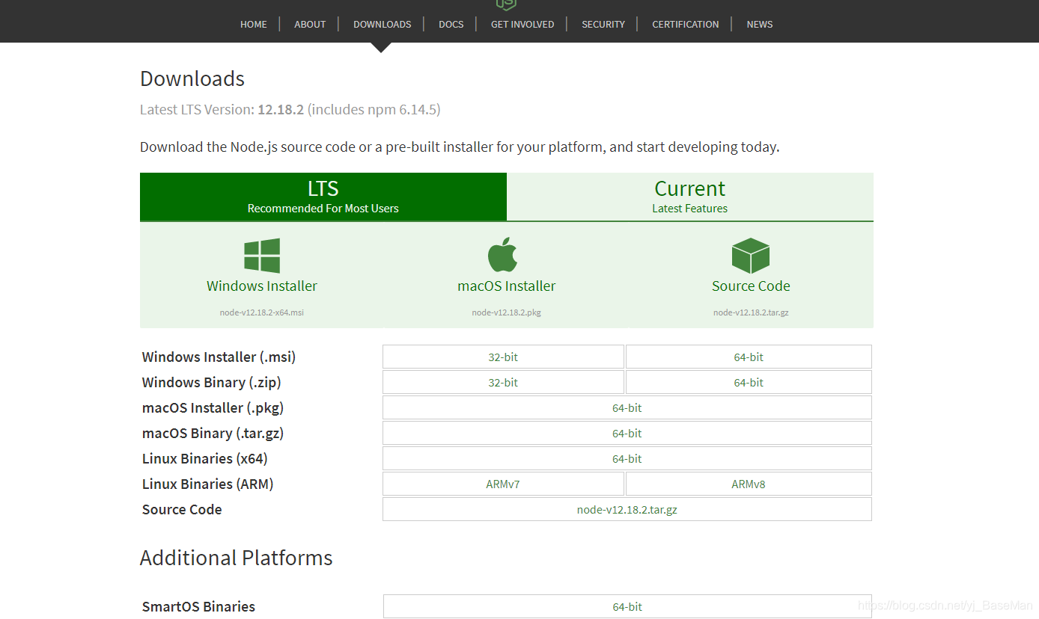Click the Additional Platforms heading

pos(237,558)
